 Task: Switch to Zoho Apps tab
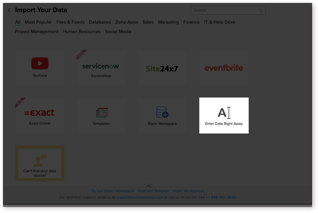[x=126, y=22]
